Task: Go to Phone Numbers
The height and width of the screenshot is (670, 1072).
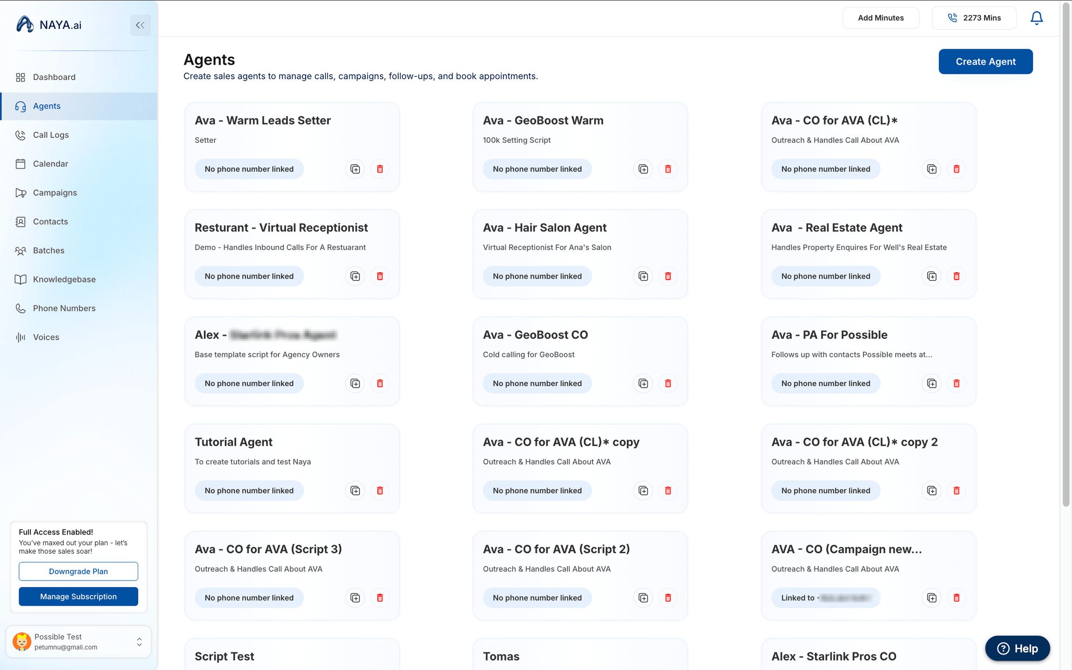Action: tap(79, 308)
